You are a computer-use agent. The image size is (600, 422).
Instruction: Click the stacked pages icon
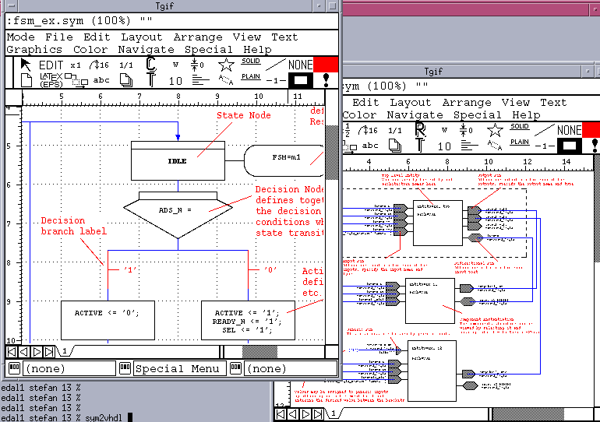[126, 79]
